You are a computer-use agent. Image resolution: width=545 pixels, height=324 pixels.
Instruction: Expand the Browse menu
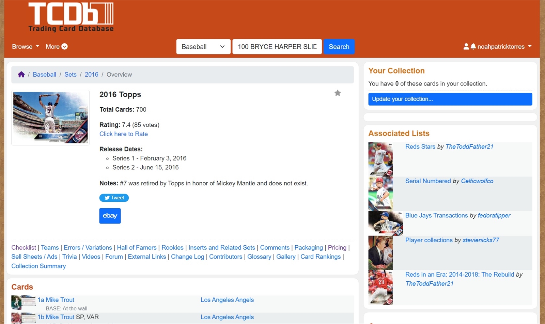(26, 46)
